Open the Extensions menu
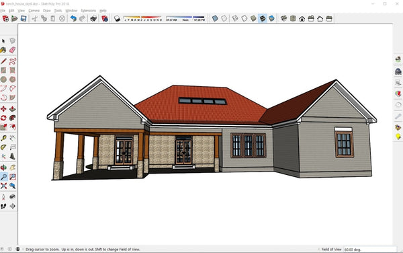 [x=89, y=11]
